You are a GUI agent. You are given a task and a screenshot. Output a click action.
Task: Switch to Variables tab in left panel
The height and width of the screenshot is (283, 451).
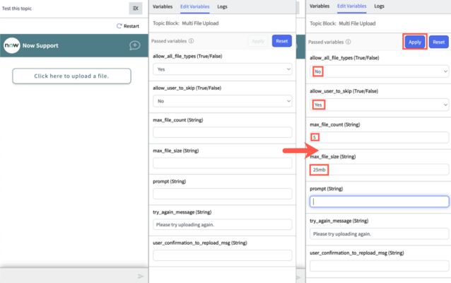coord(163,6)
